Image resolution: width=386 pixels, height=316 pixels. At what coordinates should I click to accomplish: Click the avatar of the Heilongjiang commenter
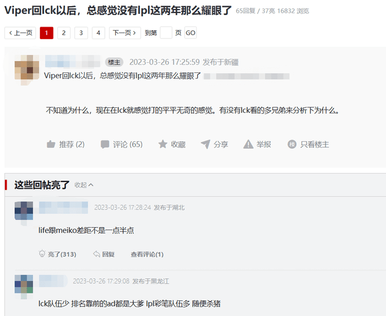click(24, 285)
